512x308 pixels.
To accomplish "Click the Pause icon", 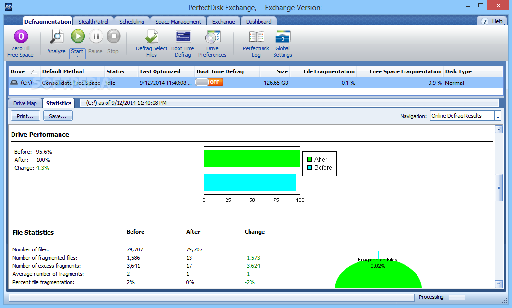I will click(96, 36).
